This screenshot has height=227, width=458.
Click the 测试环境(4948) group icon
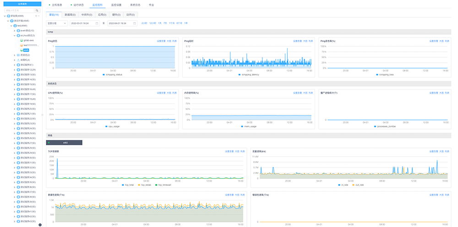(x=12, y=21)
